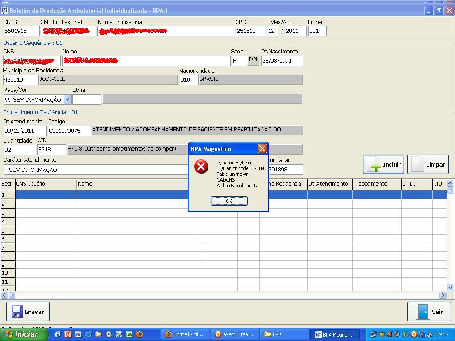Click the Limpar button

point(428,164)
